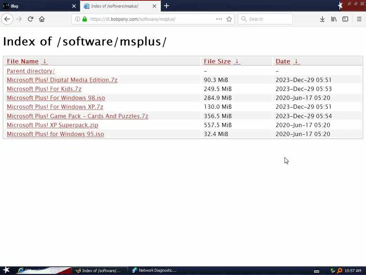Bookmark this page with the star
366x275 pixels.
(x=229, y=19)
